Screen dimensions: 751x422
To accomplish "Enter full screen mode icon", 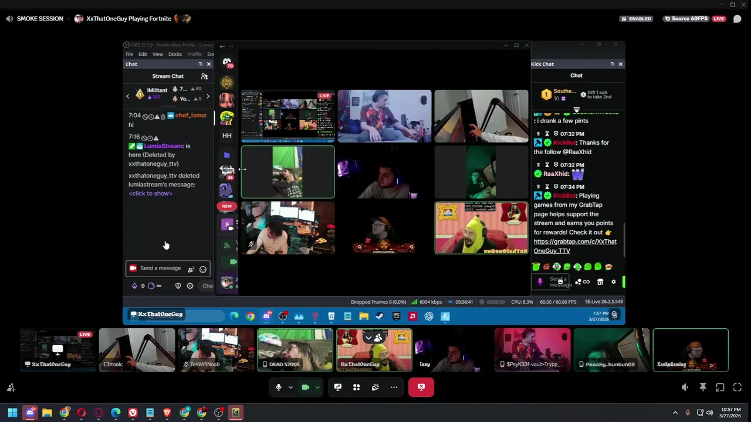I will (738, 387).
